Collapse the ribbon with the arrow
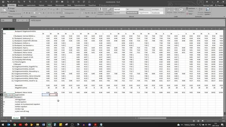Screen dimensions: 226x127 pyautogui.click(x=224, y=17)
